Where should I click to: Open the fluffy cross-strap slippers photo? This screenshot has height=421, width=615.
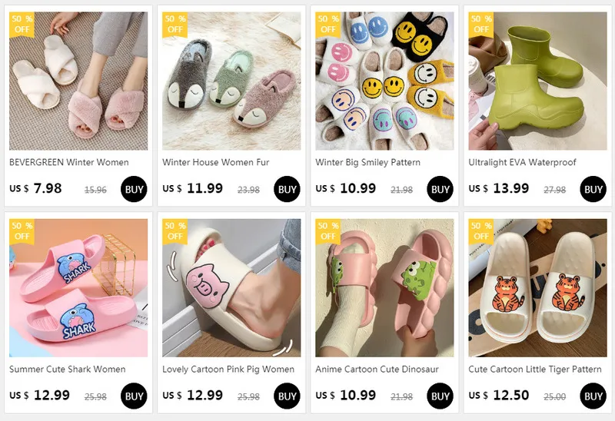(78, 81)
